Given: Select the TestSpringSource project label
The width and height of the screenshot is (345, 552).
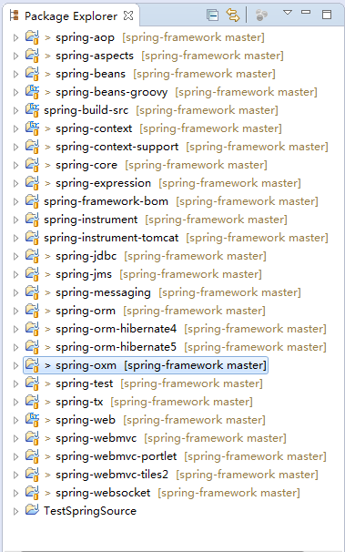Looking at the screenshot, I should pos(90,511).
